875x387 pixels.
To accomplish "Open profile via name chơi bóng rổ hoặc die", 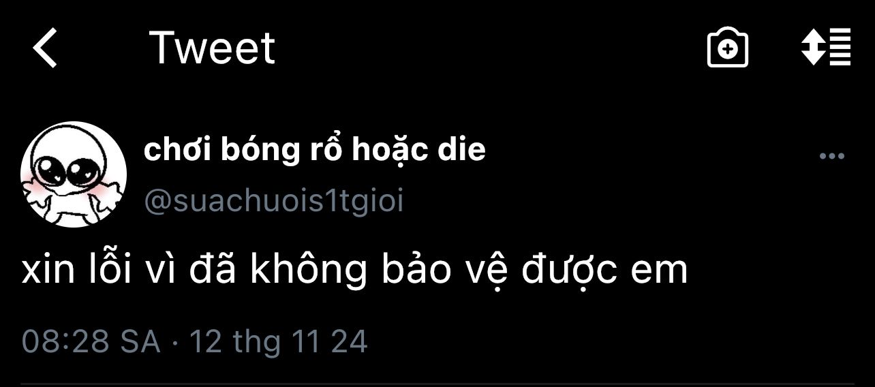I will tap(315, 150).
